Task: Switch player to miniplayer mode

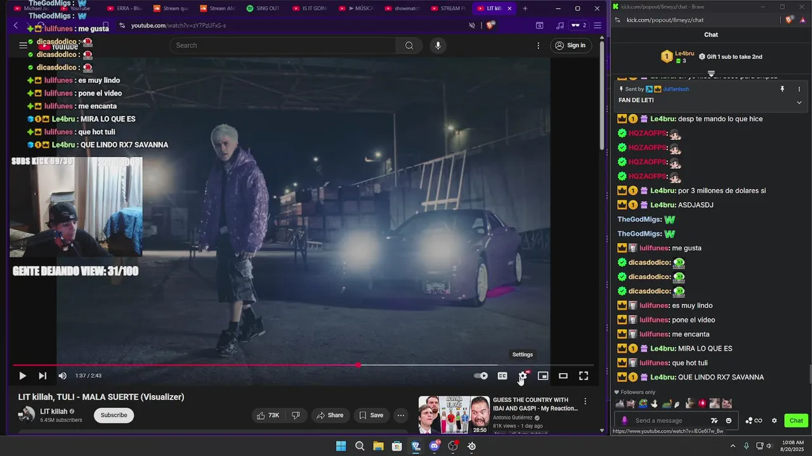Action: (543, 376)
